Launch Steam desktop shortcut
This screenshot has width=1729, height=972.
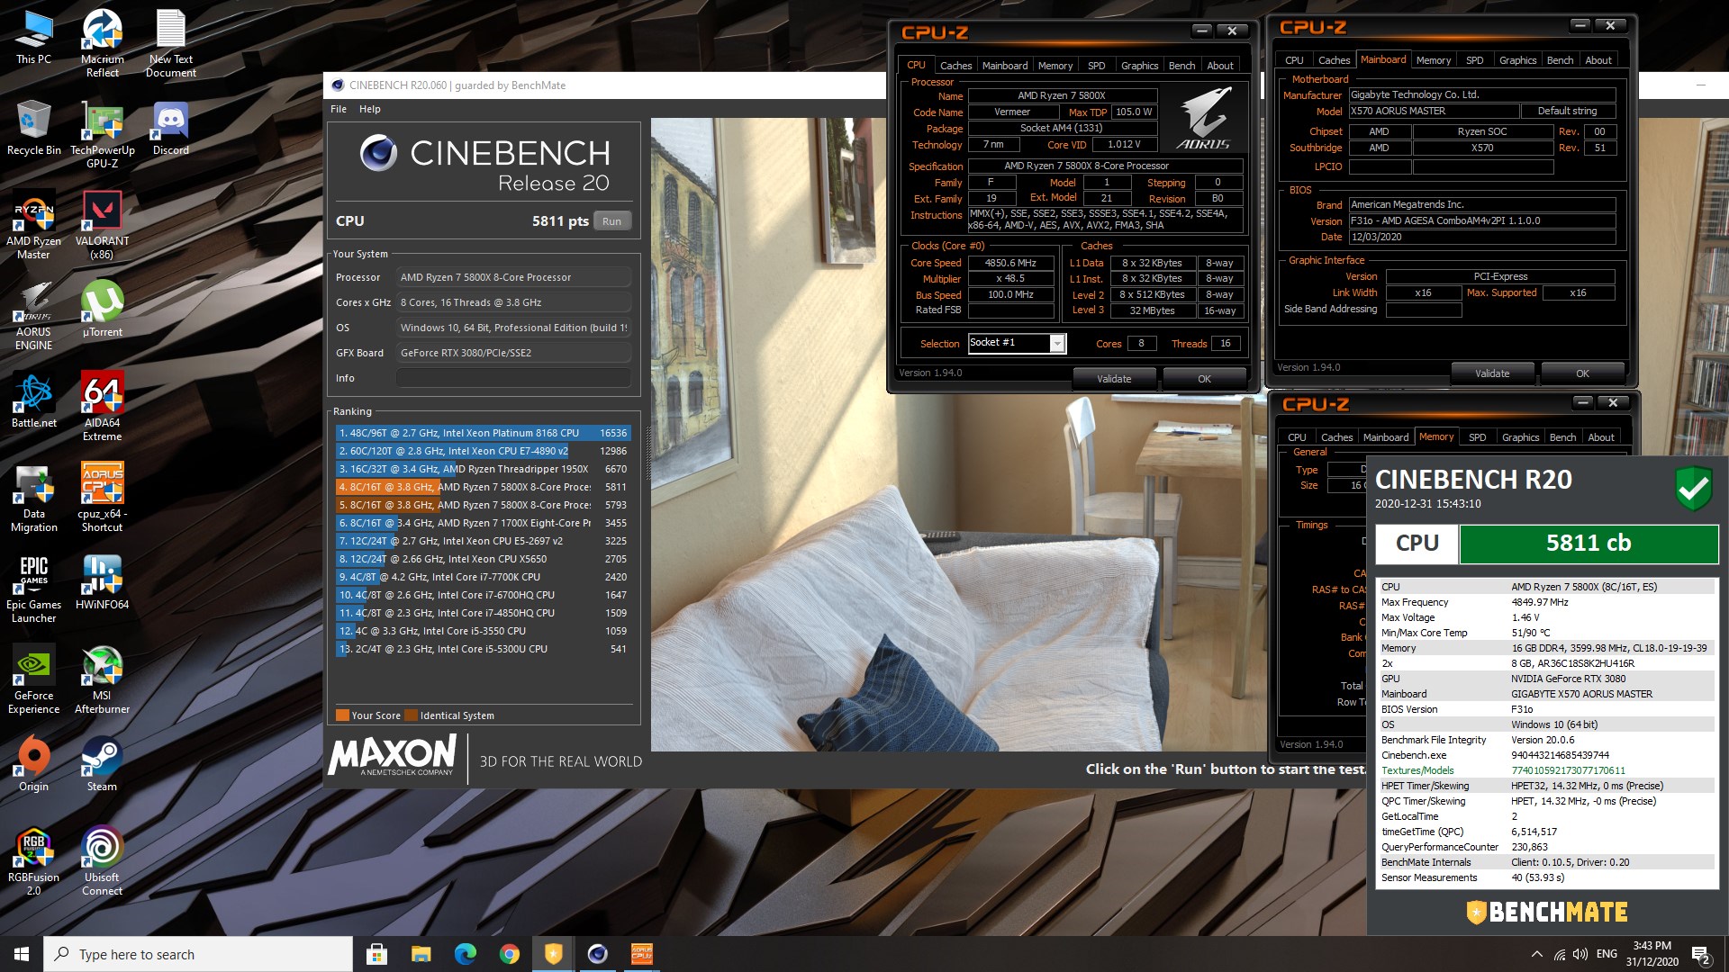click(103, 765)
